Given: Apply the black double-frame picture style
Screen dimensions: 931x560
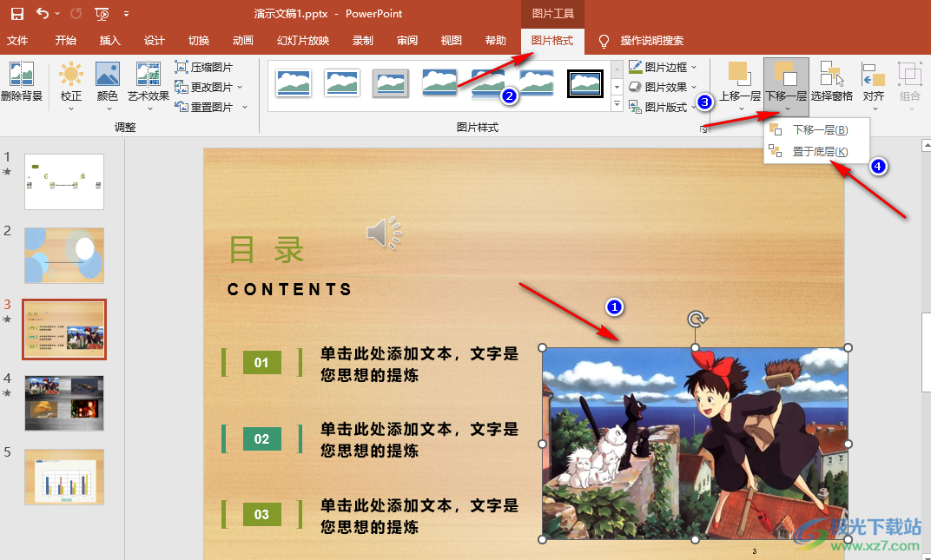Looking at the screenshot, I should coord(584,83).
